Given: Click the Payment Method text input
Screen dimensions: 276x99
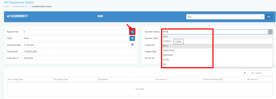Looking at the screenshot, I should pyautogui.click(x=215, y=32).
